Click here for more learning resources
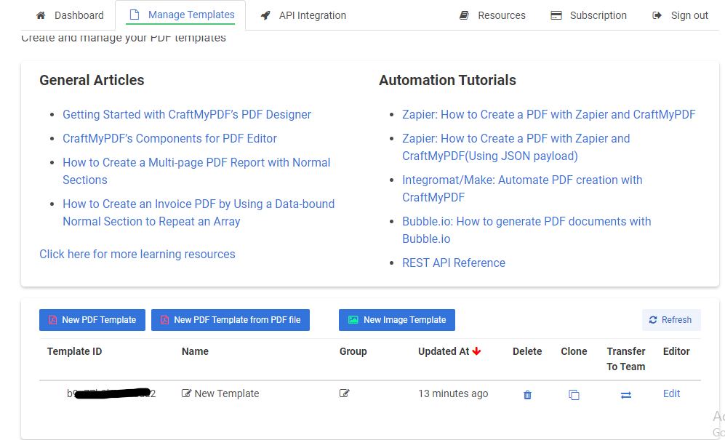The height and width of the screenshot is (440, 725). [137, 254]
